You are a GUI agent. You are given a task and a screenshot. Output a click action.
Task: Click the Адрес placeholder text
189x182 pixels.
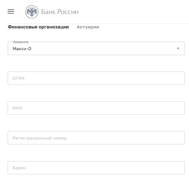pyautogui.click(x=19, y=168)
